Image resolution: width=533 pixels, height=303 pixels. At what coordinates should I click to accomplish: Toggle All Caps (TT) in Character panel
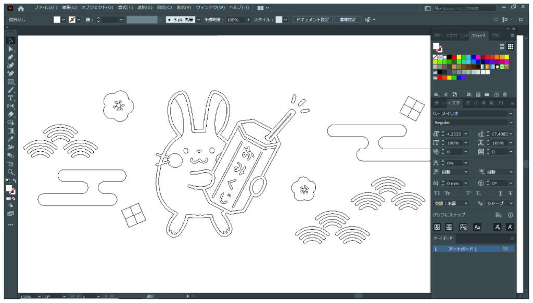437,193
